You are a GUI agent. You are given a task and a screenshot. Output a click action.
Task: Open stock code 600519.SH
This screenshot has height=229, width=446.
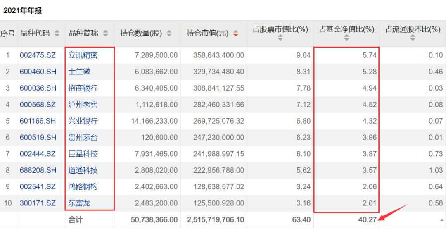(x=38, y=138)
